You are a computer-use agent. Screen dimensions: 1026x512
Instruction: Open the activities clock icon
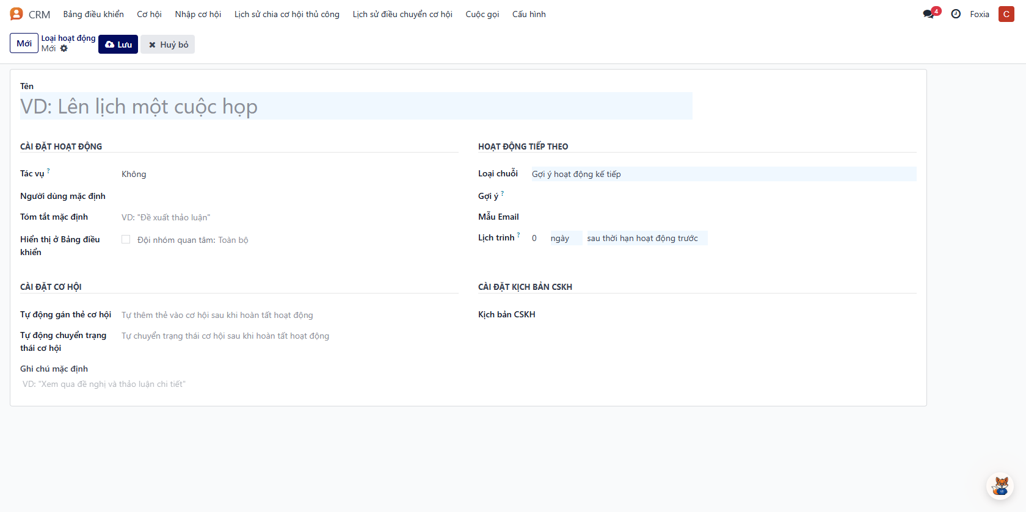(956, 14)
